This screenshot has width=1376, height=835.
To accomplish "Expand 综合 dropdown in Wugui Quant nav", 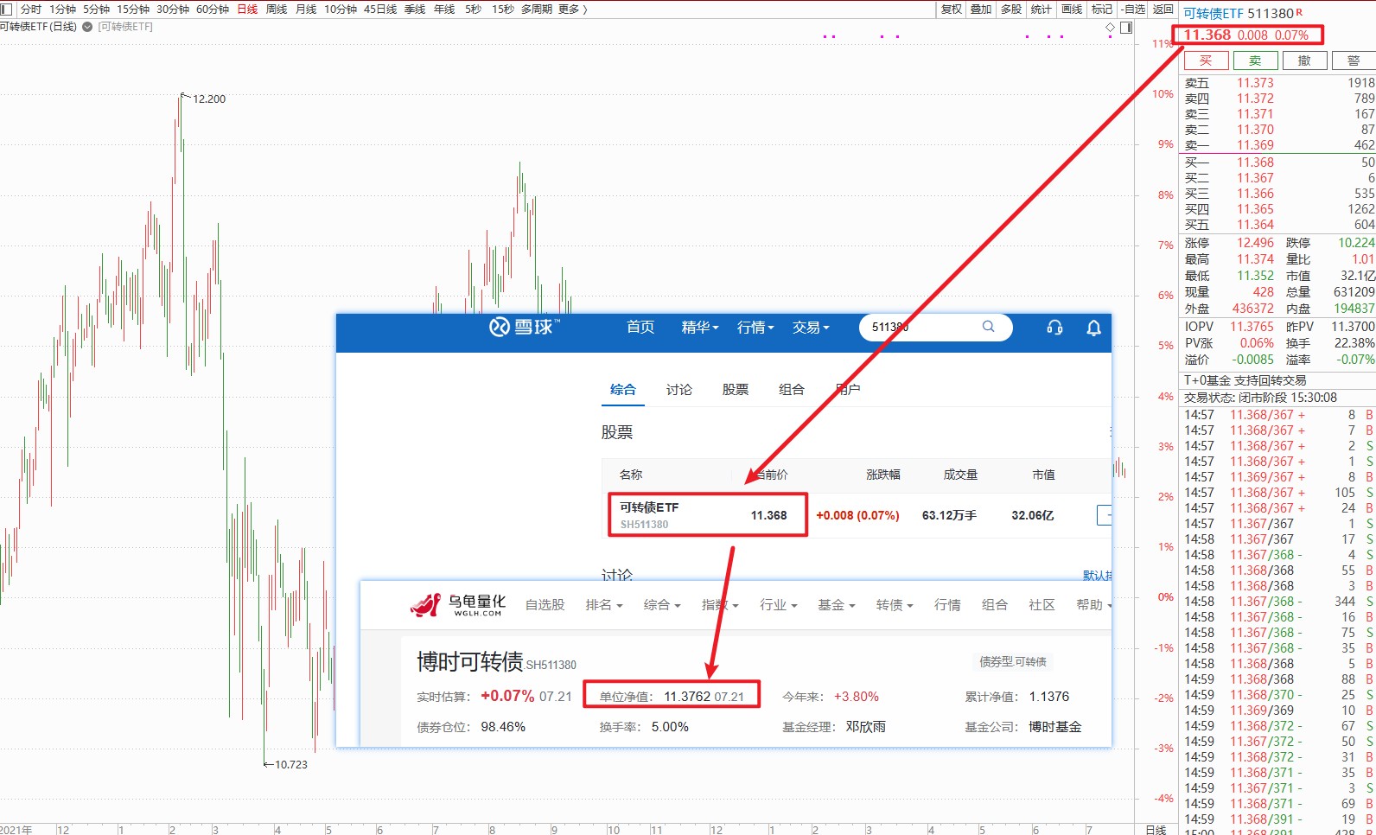I will (x=662, y=605).
